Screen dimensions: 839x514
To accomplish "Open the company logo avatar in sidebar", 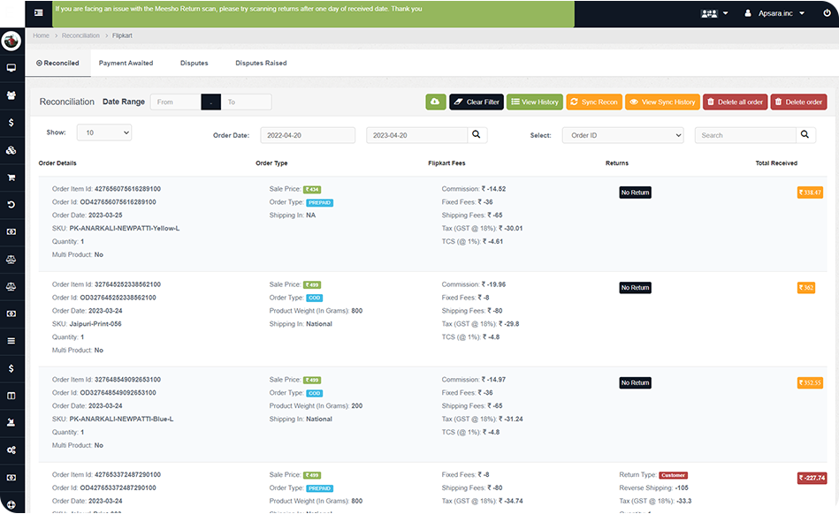I will click(11, 41).
